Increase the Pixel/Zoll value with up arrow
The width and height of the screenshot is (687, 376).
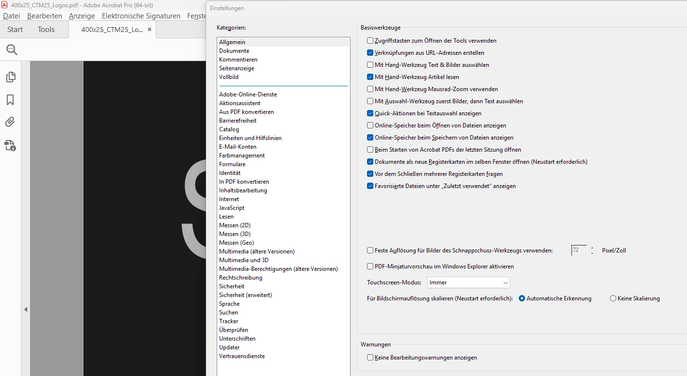592,248
